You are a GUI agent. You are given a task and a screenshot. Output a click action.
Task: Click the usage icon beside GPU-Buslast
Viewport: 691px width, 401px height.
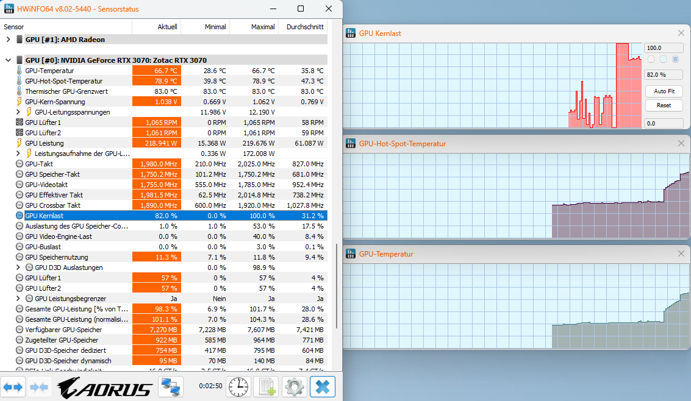click(20, 246)
